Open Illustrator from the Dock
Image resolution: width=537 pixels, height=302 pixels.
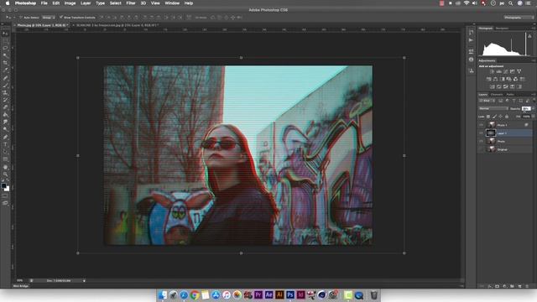[x=279, y=294]
